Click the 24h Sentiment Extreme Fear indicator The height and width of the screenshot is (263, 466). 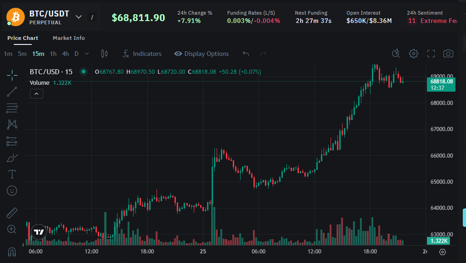tap(432, 21)
